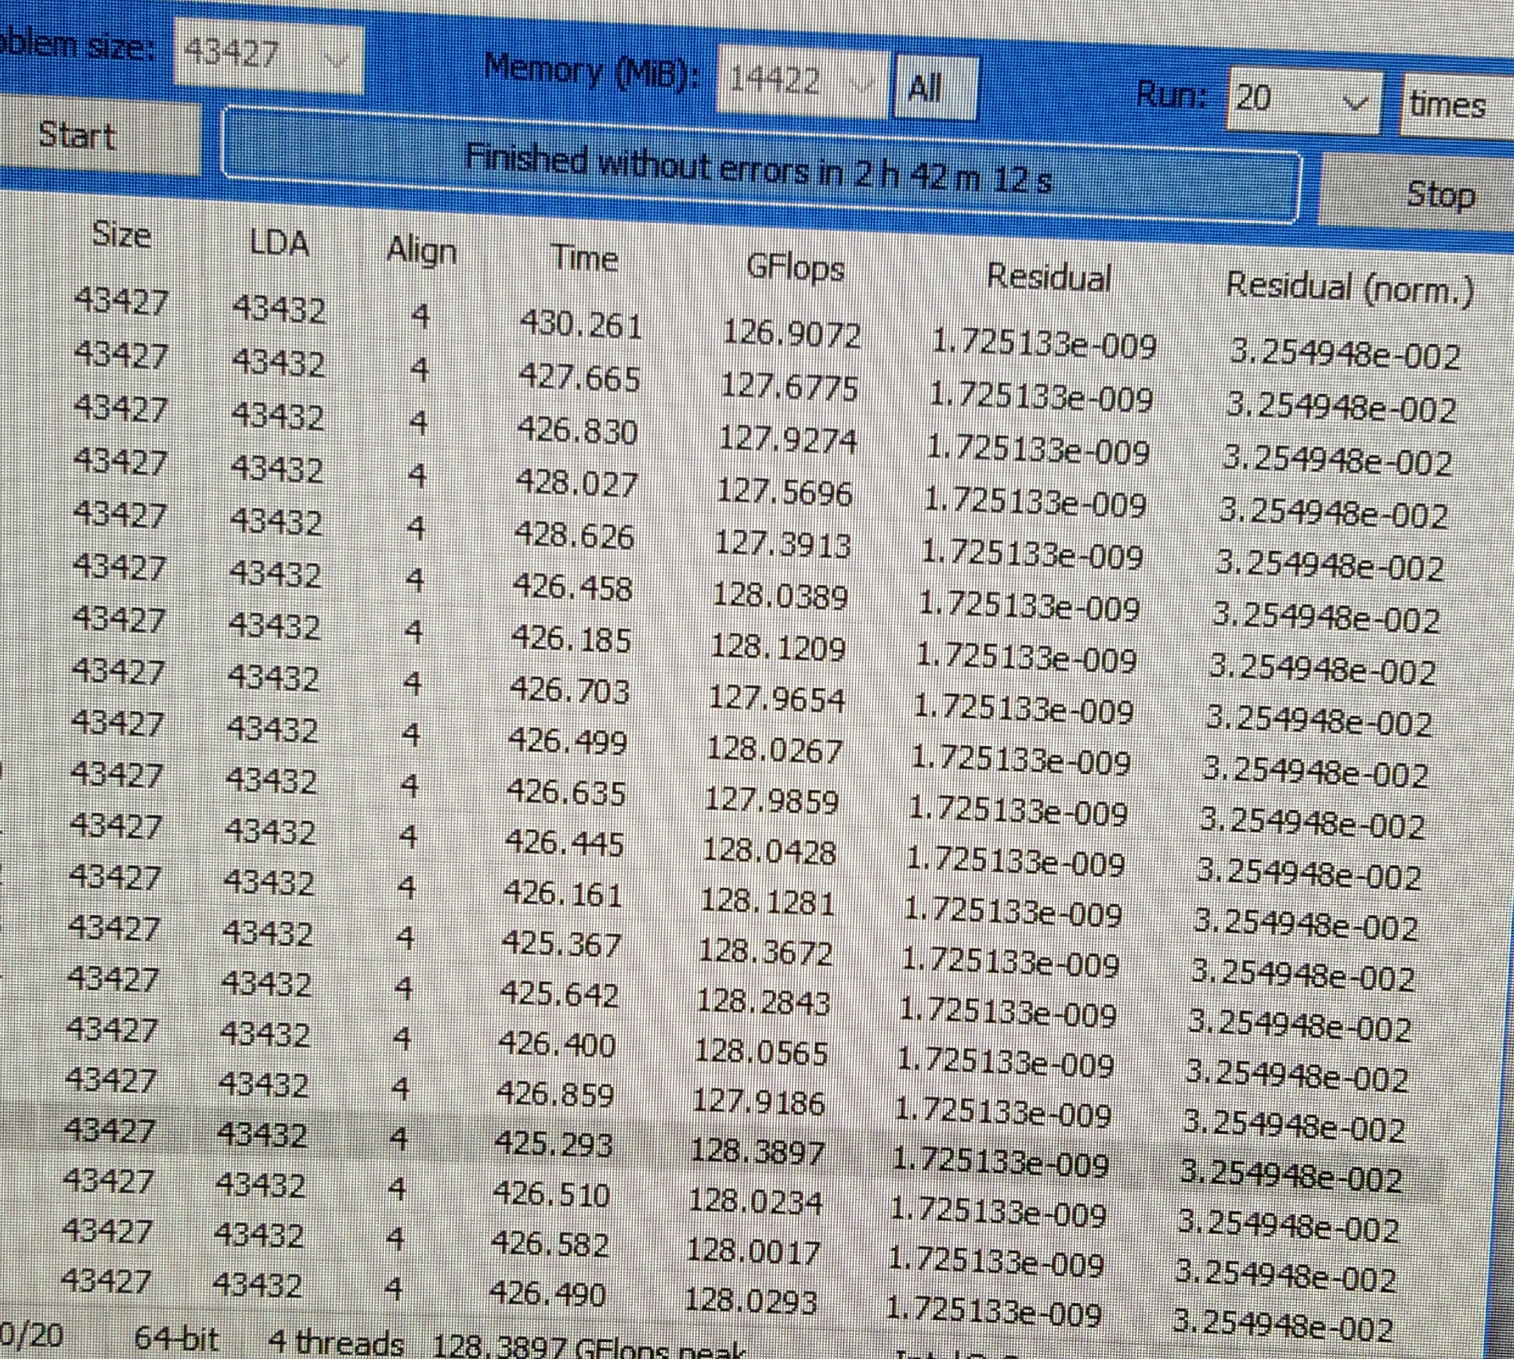Select the Time value 426.582
Image resolution: width=1514 pixels, height=1359 pixels.
(550, 1244)
